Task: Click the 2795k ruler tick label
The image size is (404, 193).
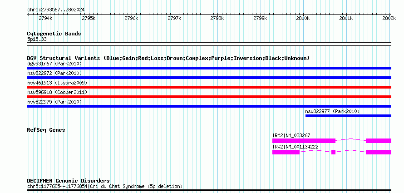Action: [89, 18]
